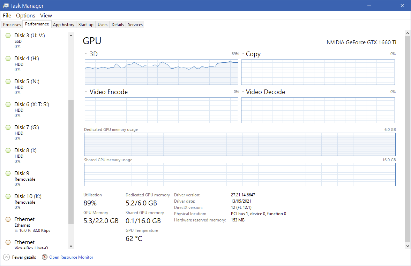Switch to the Details tab
Viewport: 411px width, 266px height.
(118, 25)
